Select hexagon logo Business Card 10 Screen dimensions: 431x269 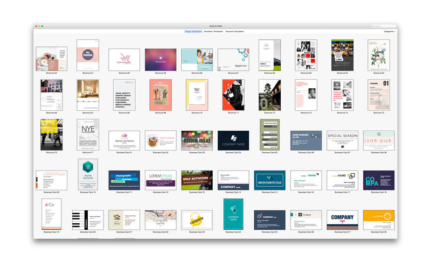coord(88,174)
